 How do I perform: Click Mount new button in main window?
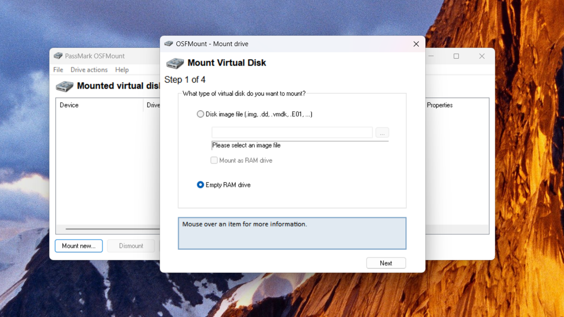(x=79, y=246)
